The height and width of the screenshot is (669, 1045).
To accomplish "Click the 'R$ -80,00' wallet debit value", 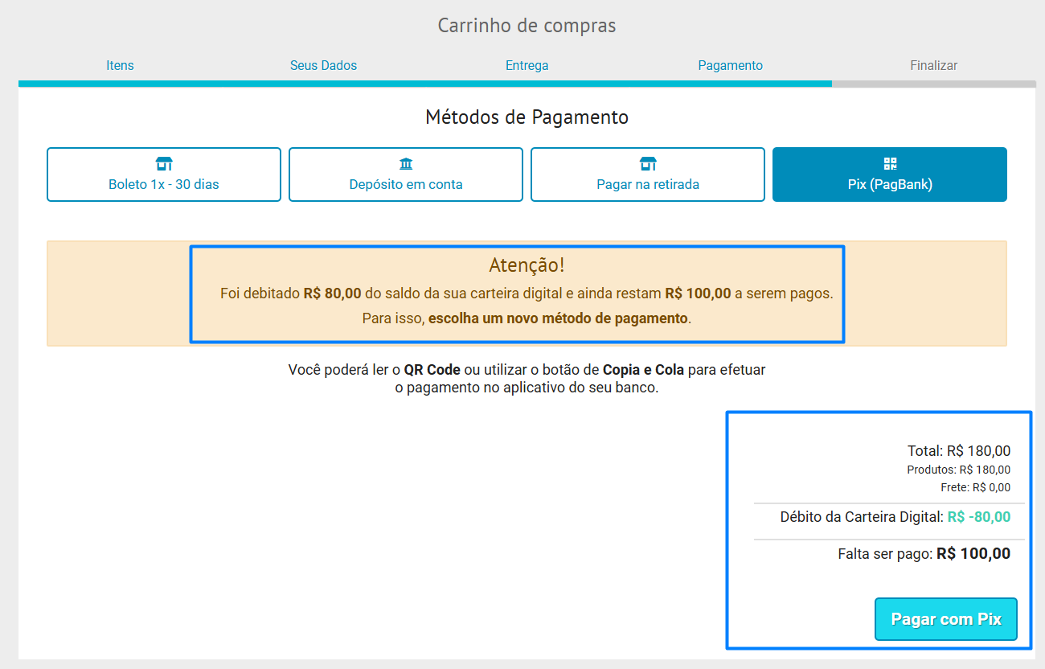I will point(979,517).
